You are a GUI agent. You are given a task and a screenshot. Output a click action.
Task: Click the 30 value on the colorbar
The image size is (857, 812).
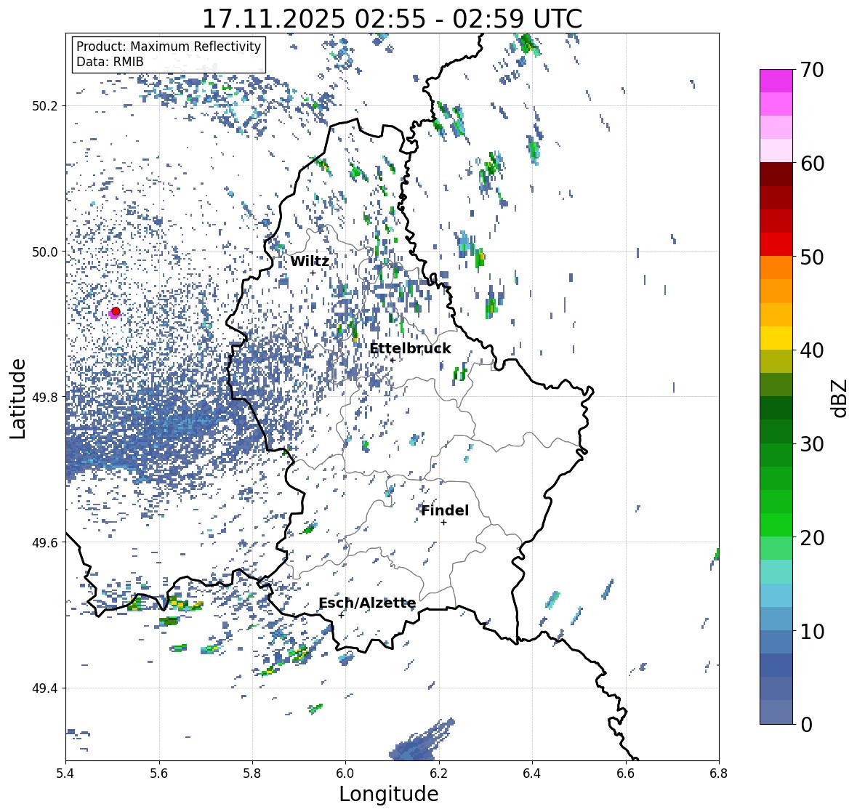(x=811, y=443)
